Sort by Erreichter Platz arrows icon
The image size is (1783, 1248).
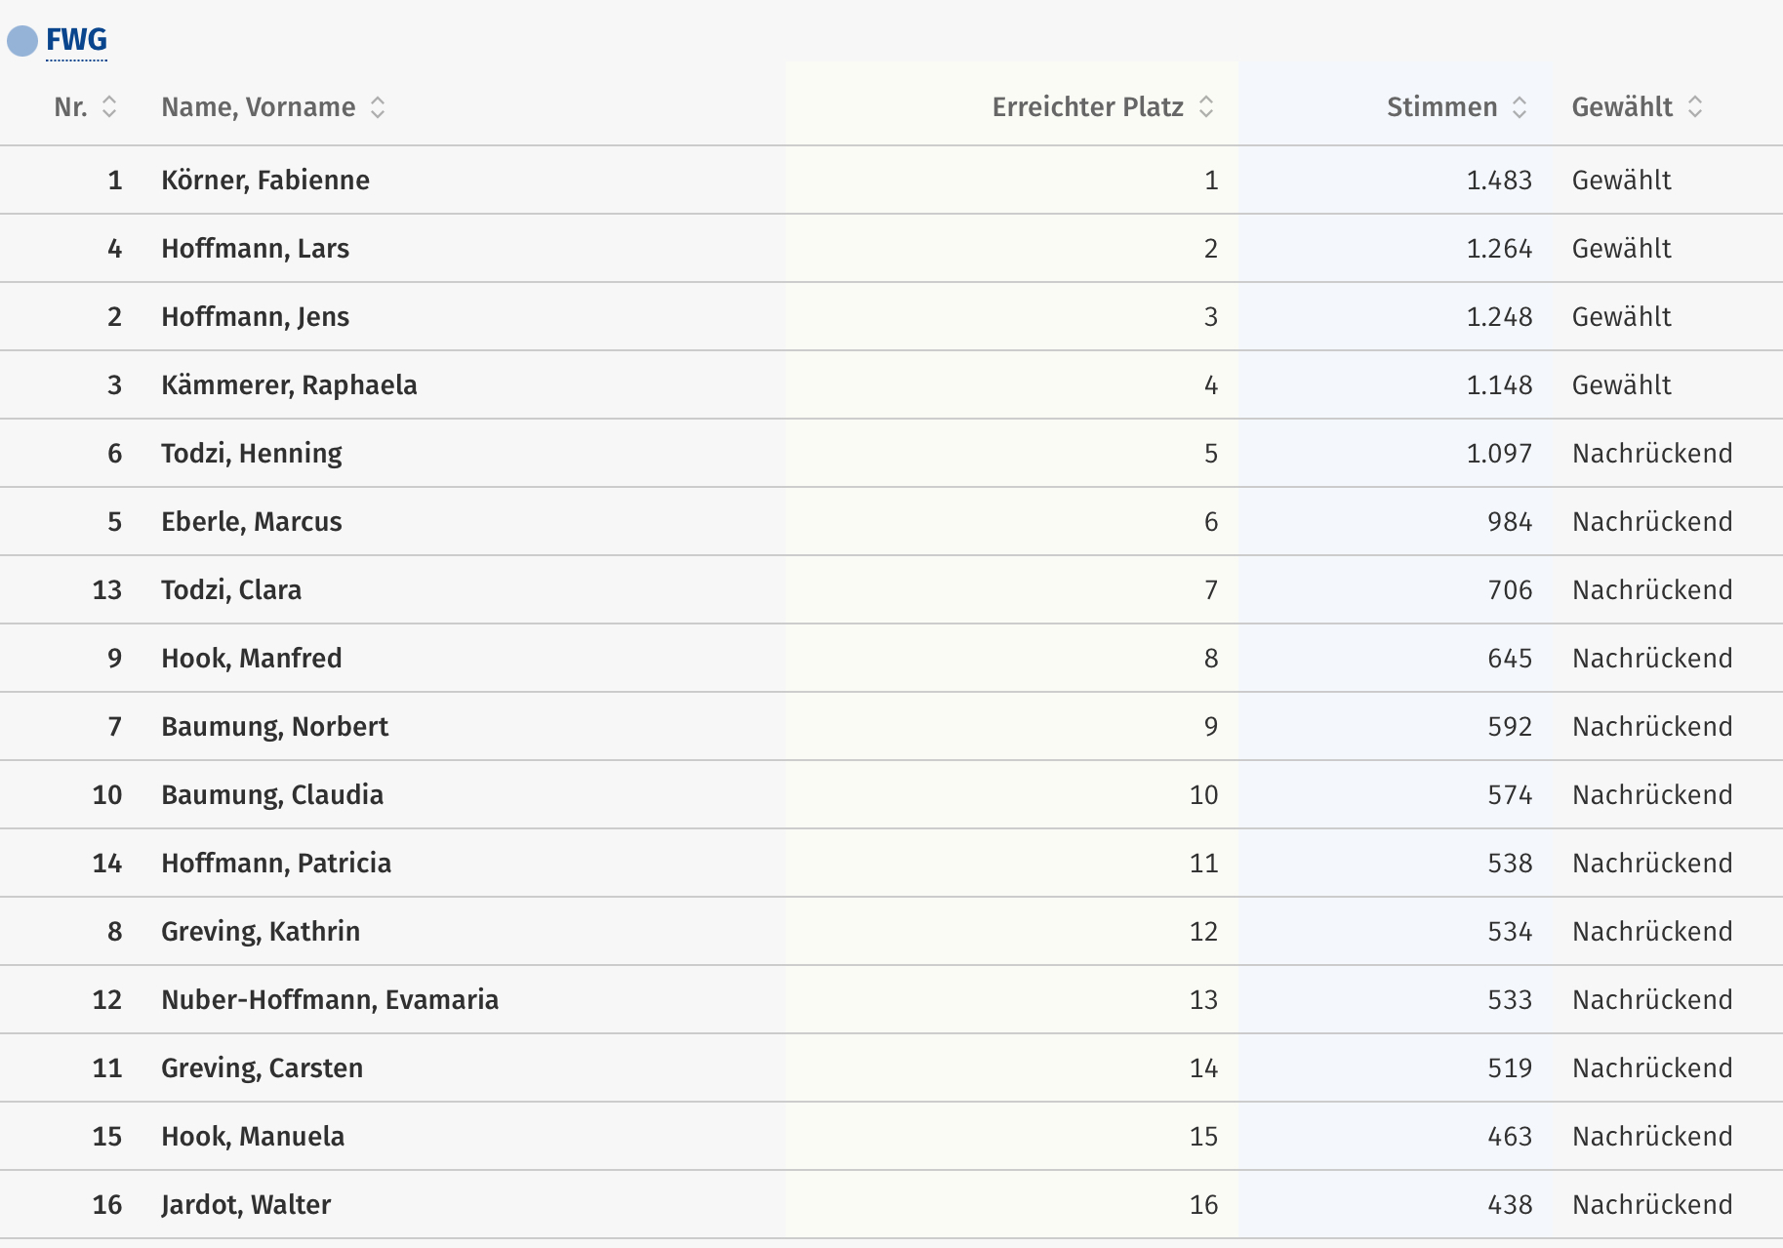tap(1206, 106)
